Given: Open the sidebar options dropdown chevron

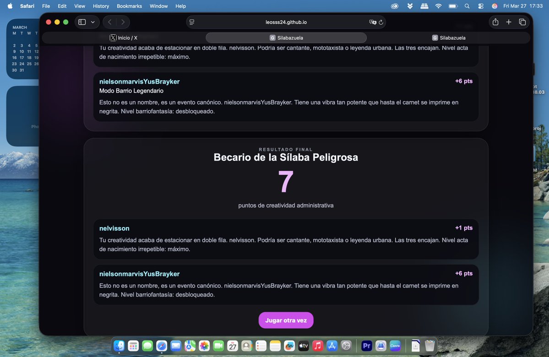Looking at the screenshot, I should tap(93, 22).
